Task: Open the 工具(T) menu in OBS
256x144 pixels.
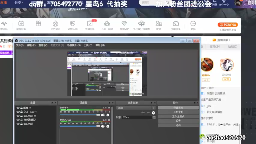Action: (x=88, y=45)
